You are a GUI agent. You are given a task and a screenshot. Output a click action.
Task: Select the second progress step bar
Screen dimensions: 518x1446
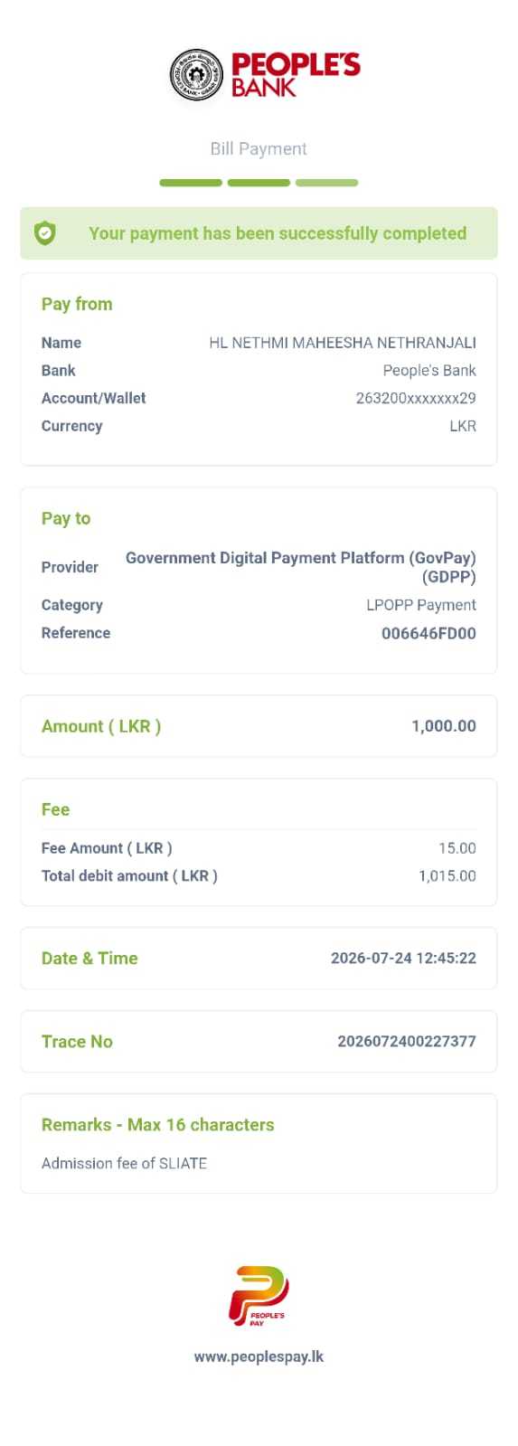coord(259,183)
